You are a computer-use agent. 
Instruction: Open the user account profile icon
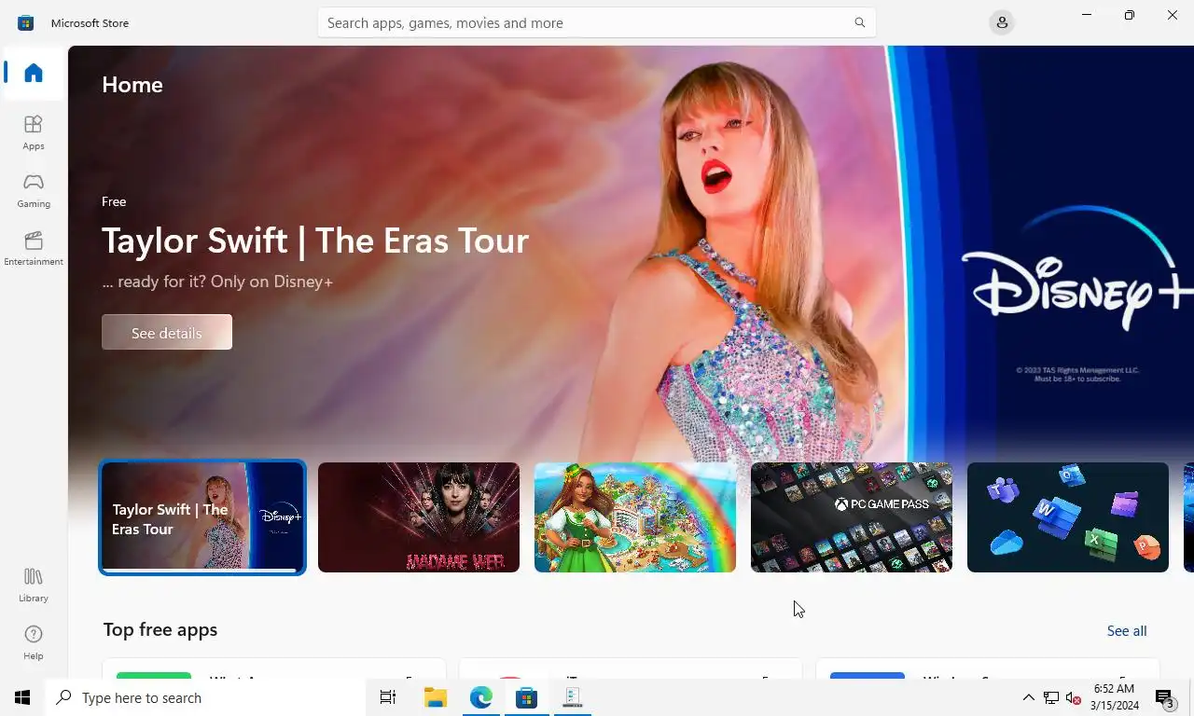1002,22
